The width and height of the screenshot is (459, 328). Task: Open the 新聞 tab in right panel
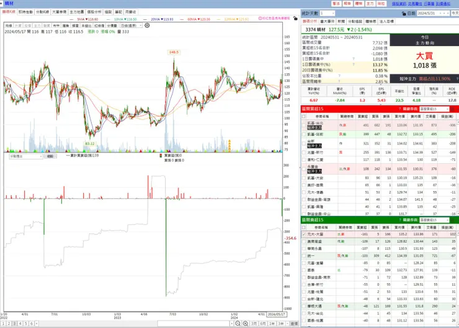[341, 22]
